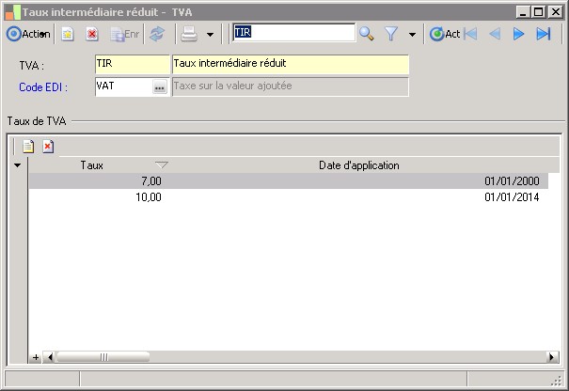569x391 pixels.
Task: Edit the TVA code field TIR
Action: (132, 64)
